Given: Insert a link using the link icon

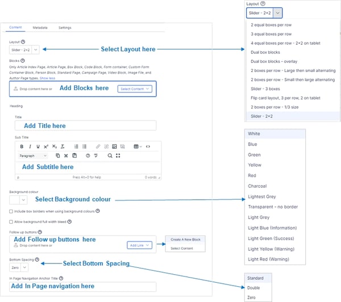Looking at the screenshot, I should click(98, 146).
